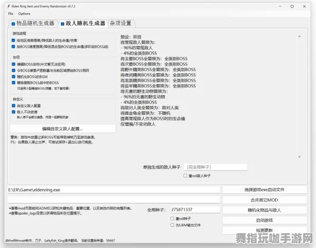This screenshot has width=316, height=248.
Task: Toggle the 编辑BOSS名称 checkbox
Action: (13, 64)
